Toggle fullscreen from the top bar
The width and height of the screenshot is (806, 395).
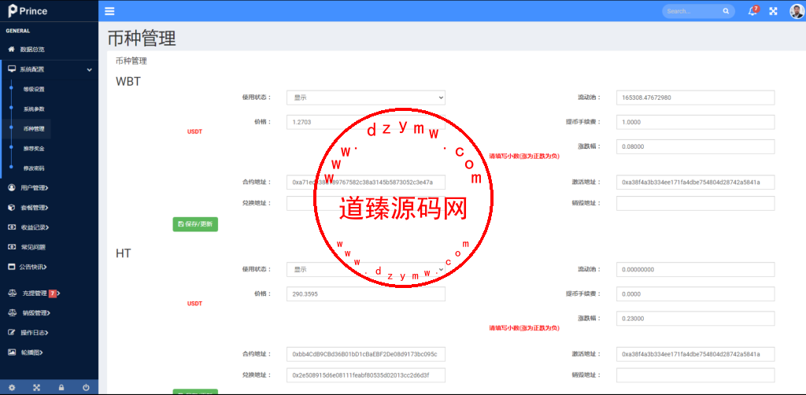[773, 11]
